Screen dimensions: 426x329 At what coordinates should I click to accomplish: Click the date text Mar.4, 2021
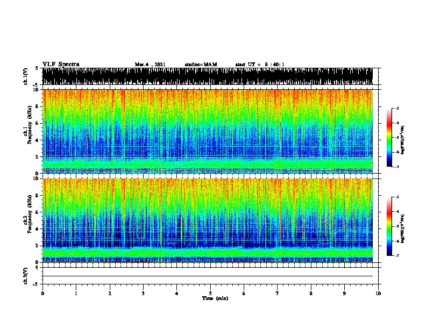pyautogui.click(x=150, y=65)
